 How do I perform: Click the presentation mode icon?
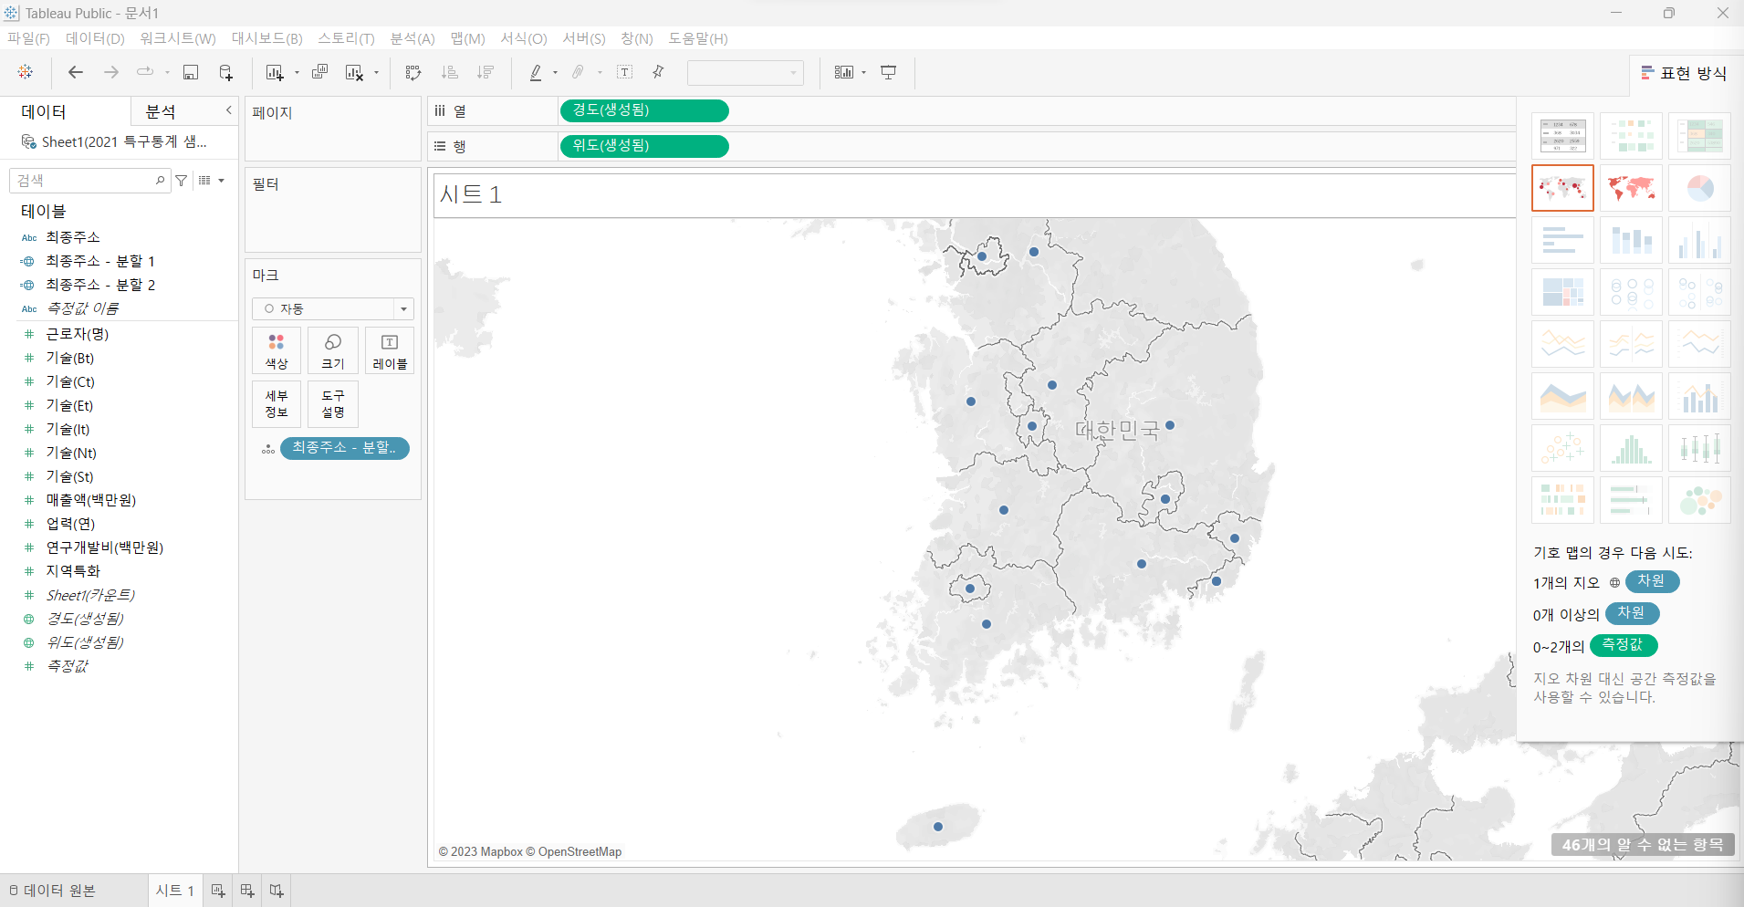point(889,72)
